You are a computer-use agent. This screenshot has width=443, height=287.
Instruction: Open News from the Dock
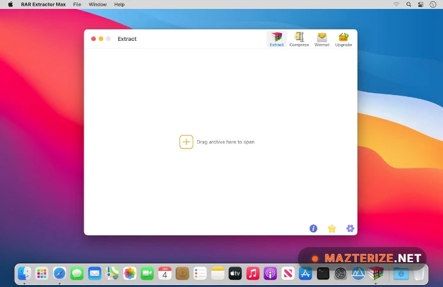click(288, 274)
